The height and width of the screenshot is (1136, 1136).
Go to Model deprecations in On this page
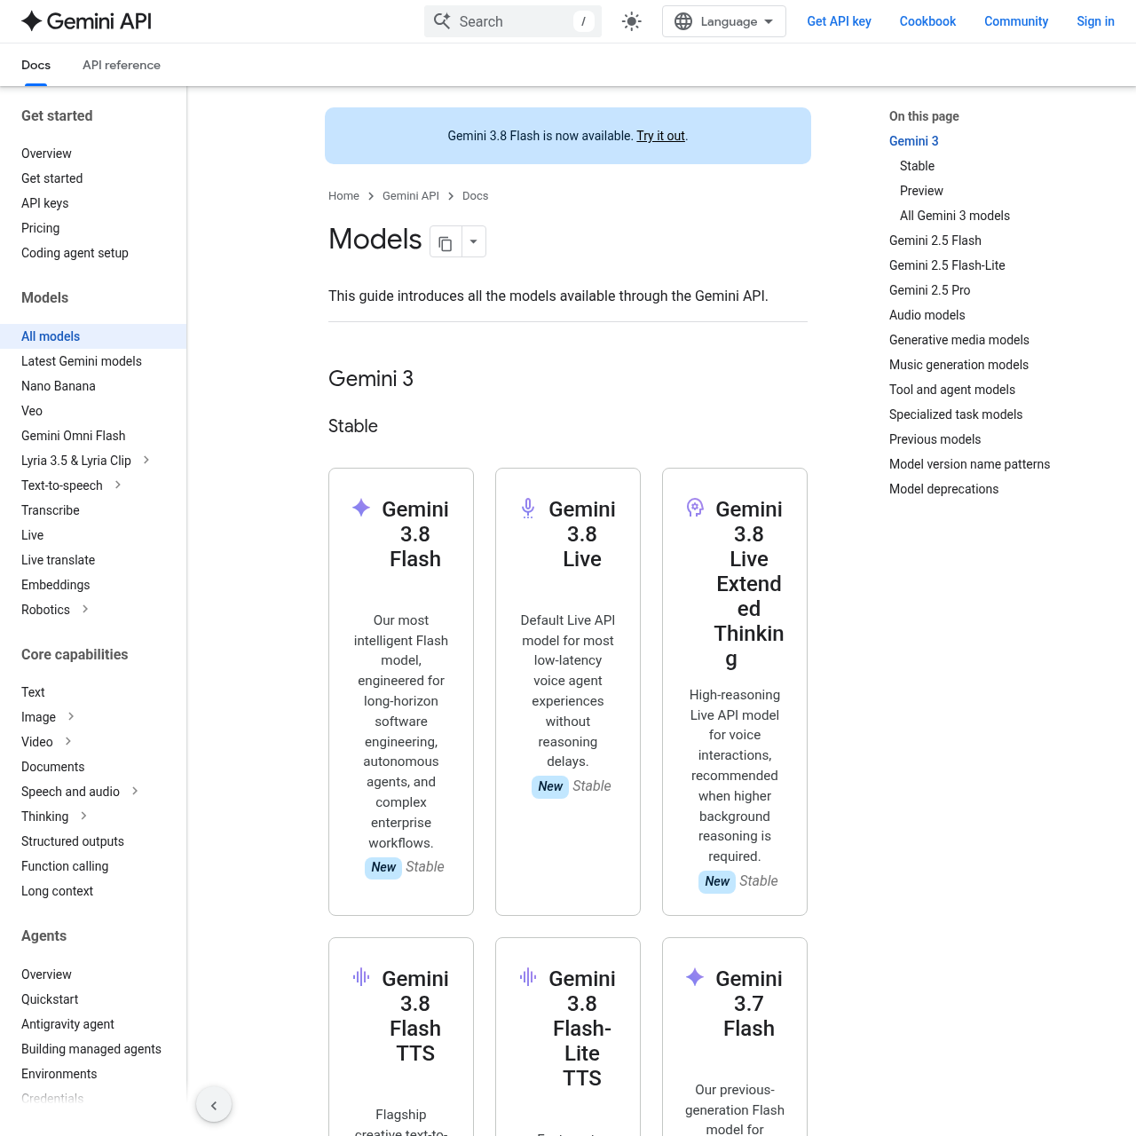pos(943,489)
